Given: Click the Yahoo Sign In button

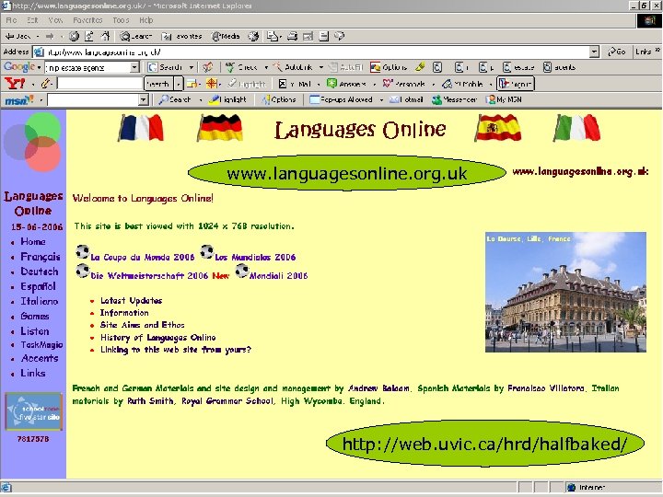Looking at the screenshot, I should (516, 84).
